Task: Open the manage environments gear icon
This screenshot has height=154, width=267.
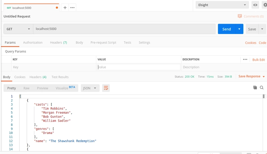Action: (x=265, y=5)
